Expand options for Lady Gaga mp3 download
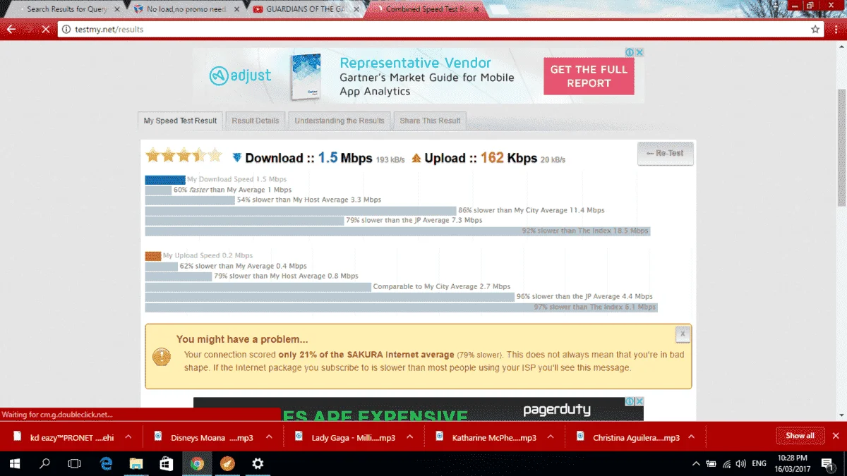Viewport: 847px width, 476px height. pos(410,437)
